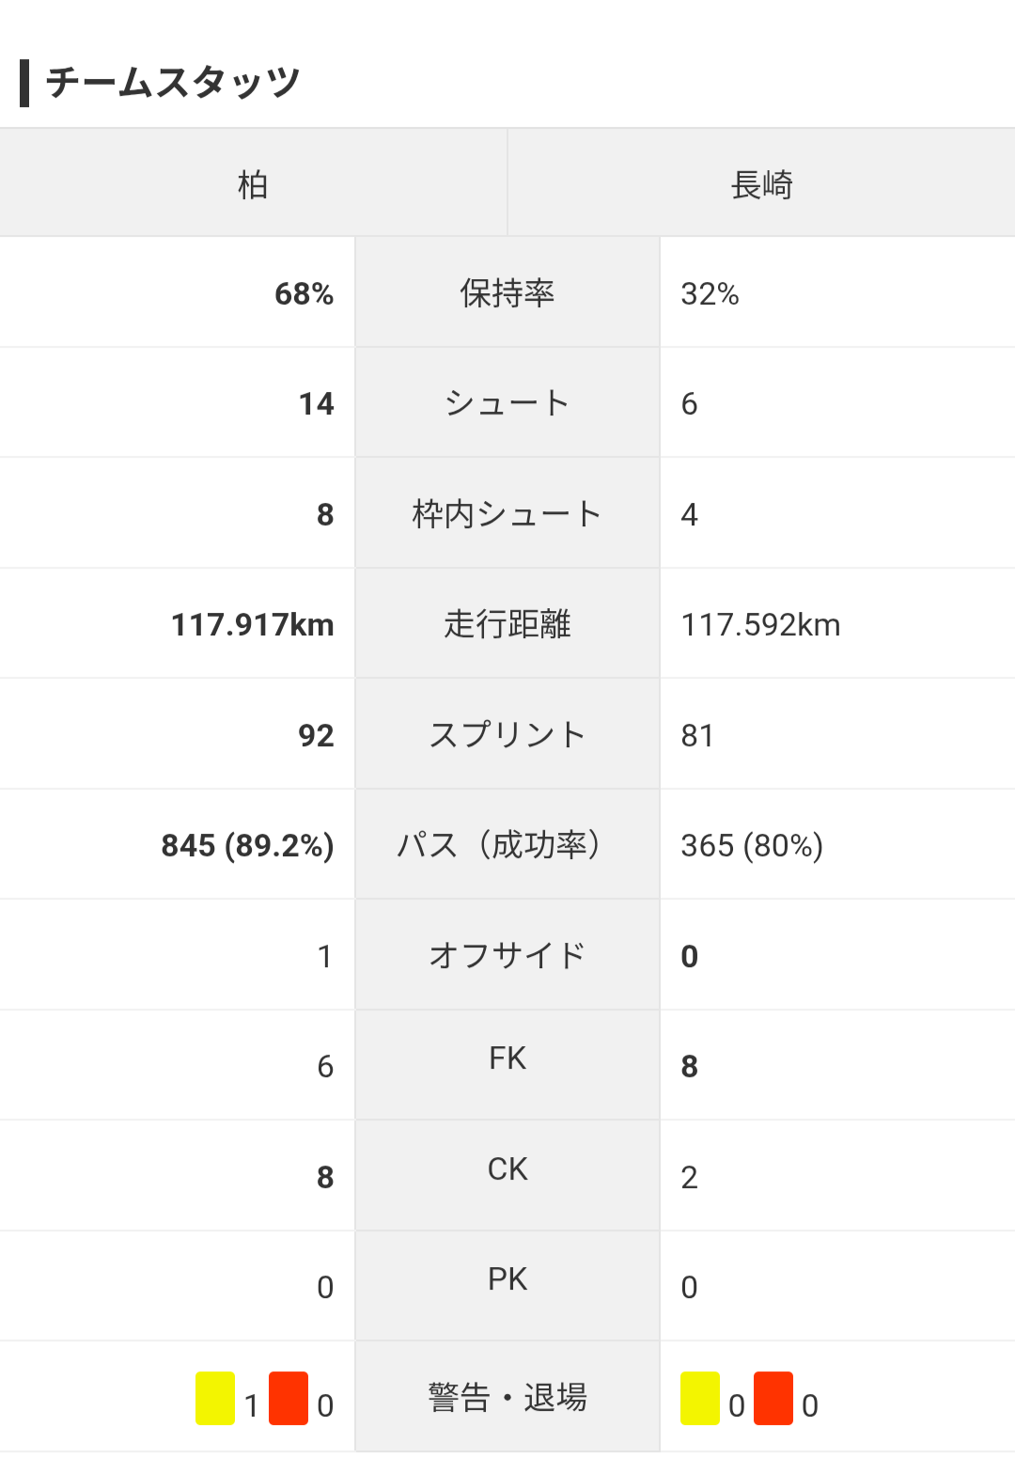Click the FK row label
This screenshot has width=1015, height=1473.
point(507,1058)
